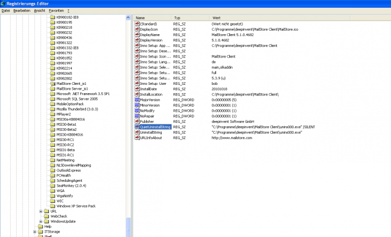Viewport: 391px width, 237px height.
Task: Select the MailStore Server_is1 key
Action: coord(72,88)
